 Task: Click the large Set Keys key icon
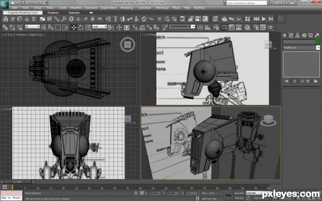click(x=228, y=195)
